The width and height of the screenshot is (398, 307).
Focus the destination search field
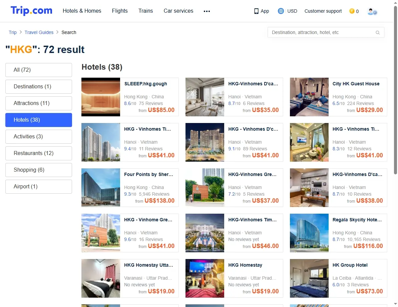click(x=326, y=32)
